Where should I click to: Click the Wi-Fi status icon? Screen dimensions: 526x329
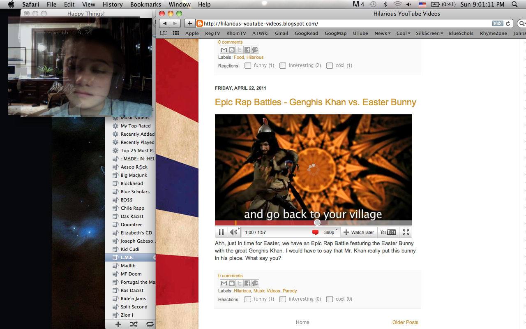click(x=397, y=5)
